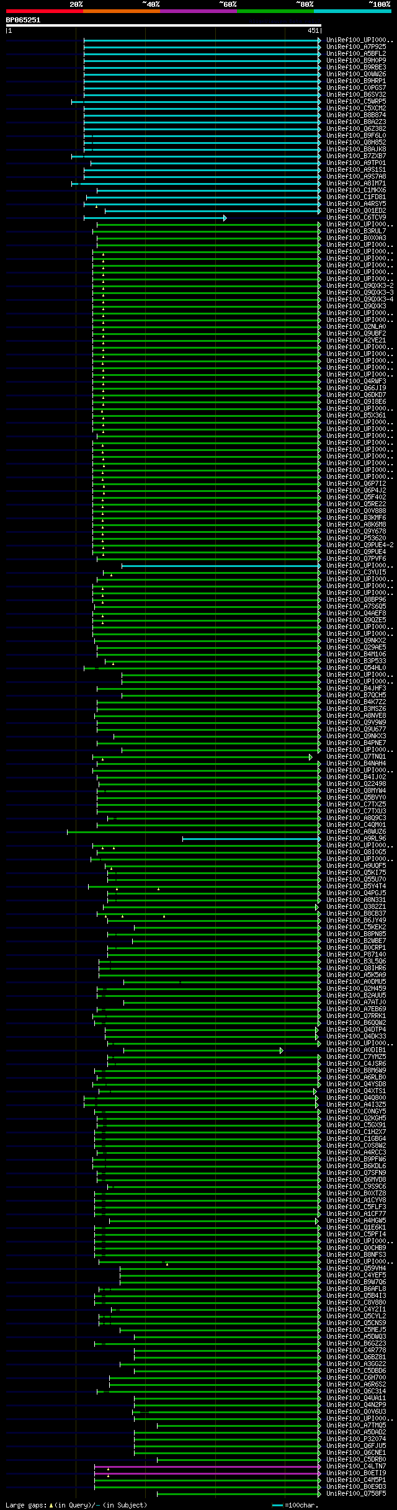Click the cyan alignment bar for UniRef100_A9RL96

pyautogui.click(x=252, y=839)
